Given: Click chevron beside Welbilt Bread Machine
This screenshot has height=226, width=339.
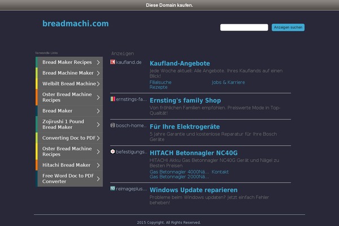Looking at the screenshot, I should coord(98,84).
